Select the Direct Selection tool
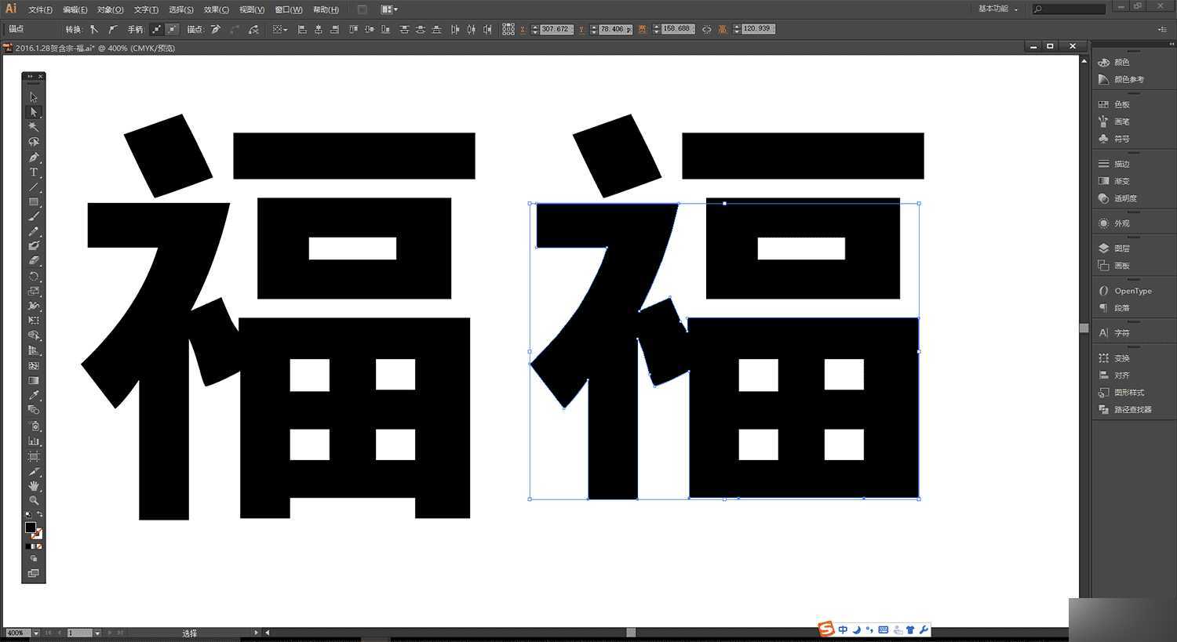This screenshot has width=1177, height=642. click(33, 111)
